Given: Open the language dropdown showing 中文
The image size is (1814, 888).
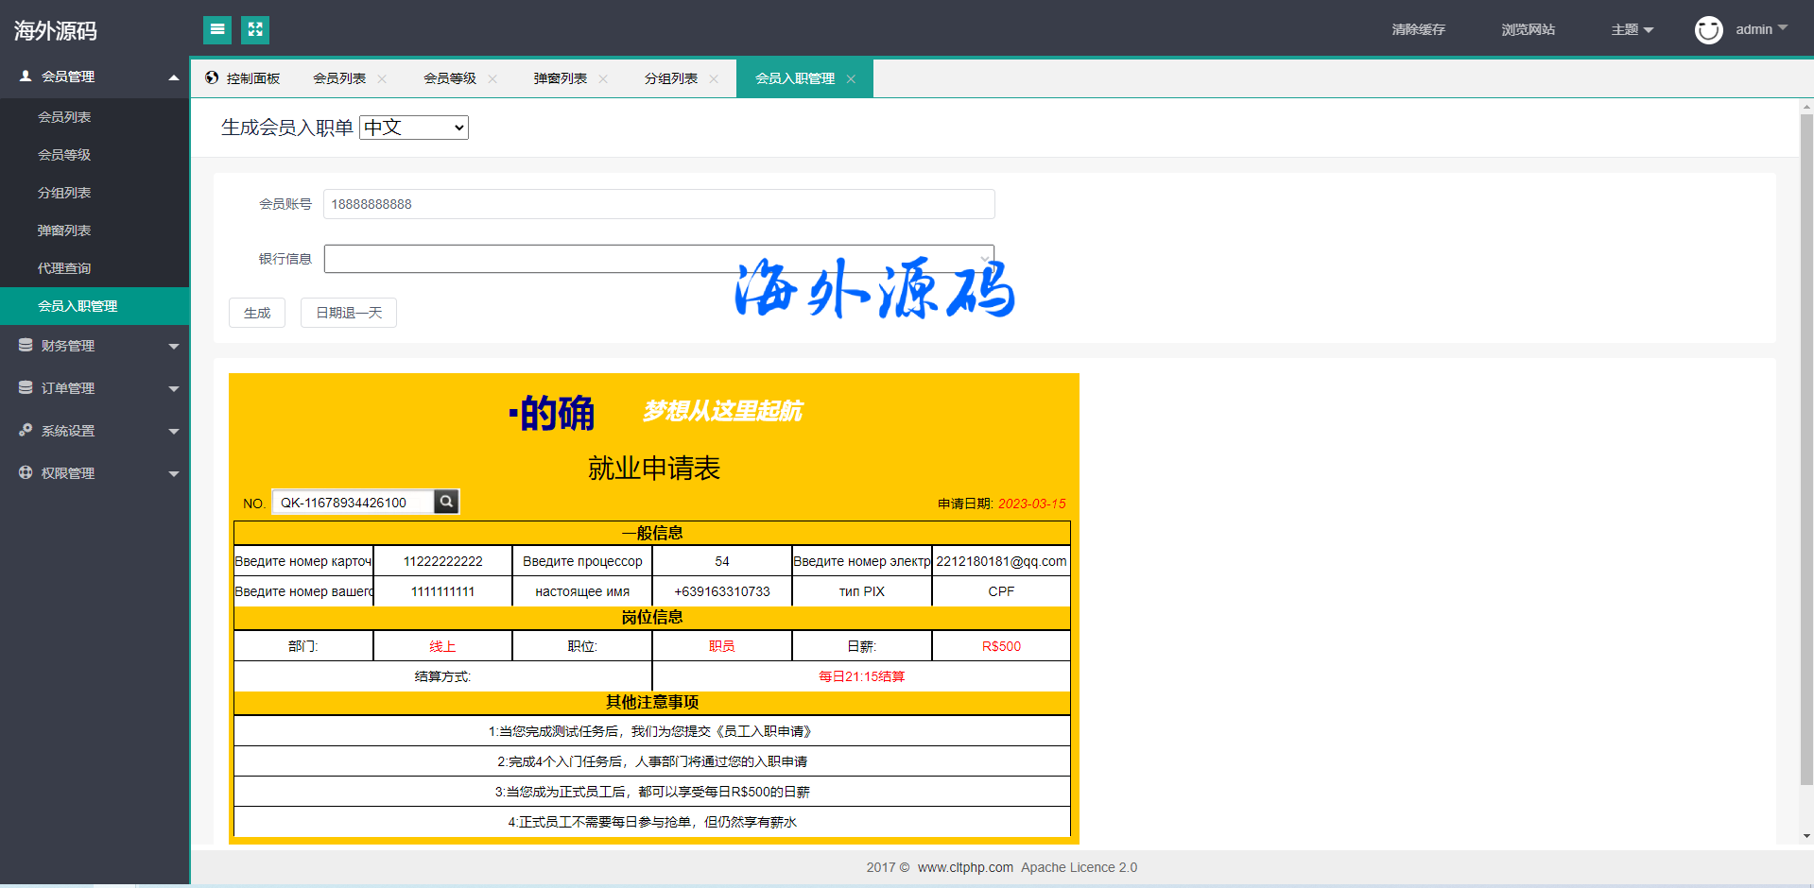Looking at the screenshot, I should [414, 128].
